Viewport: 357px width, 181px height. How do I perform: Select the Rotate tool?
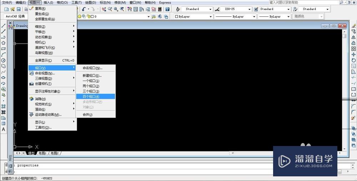pos(353,60)
